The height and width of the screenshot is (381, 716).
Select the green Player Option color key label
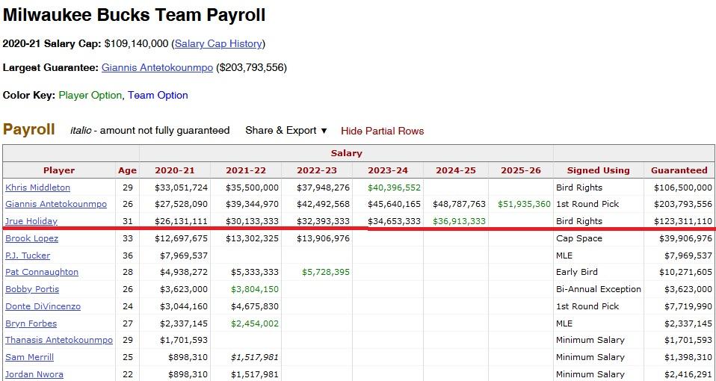[90, 96]
